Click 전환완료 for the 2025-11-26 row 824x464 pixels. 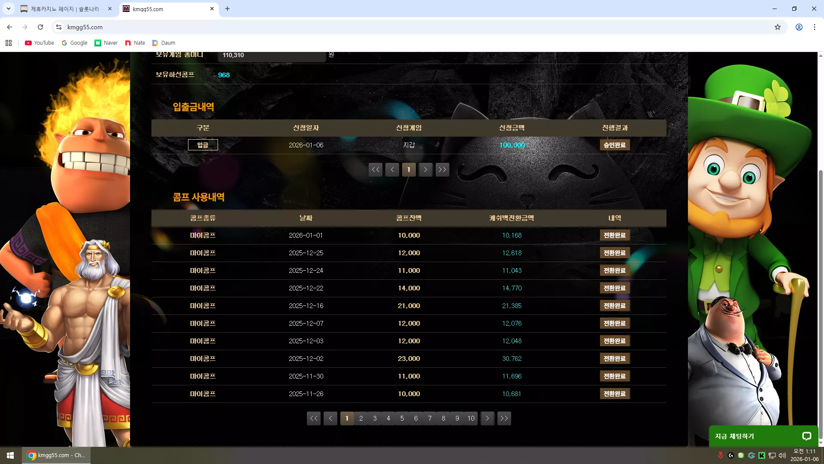pyautogui.click(x=615, y=394)
